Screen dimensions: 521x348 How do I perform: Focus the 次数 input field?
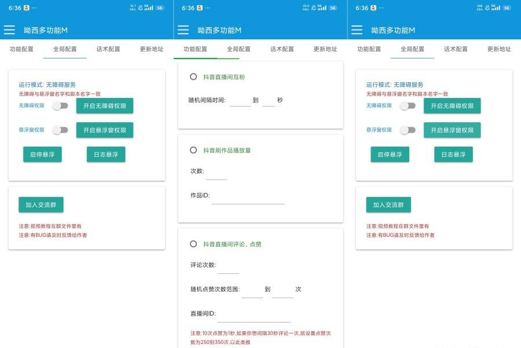(217, 174)
